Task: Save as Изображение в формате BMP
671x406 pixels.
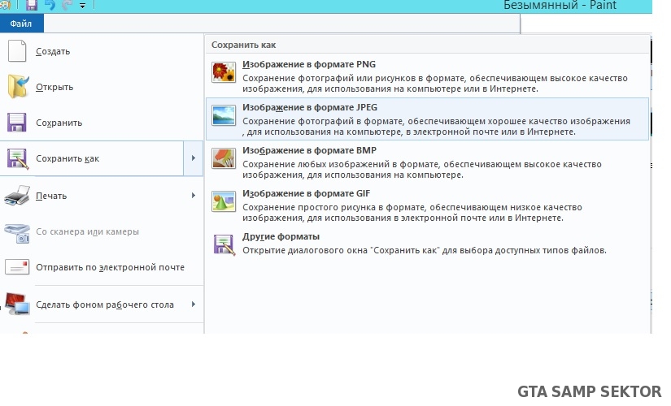Action: click(x=428, y=162)
